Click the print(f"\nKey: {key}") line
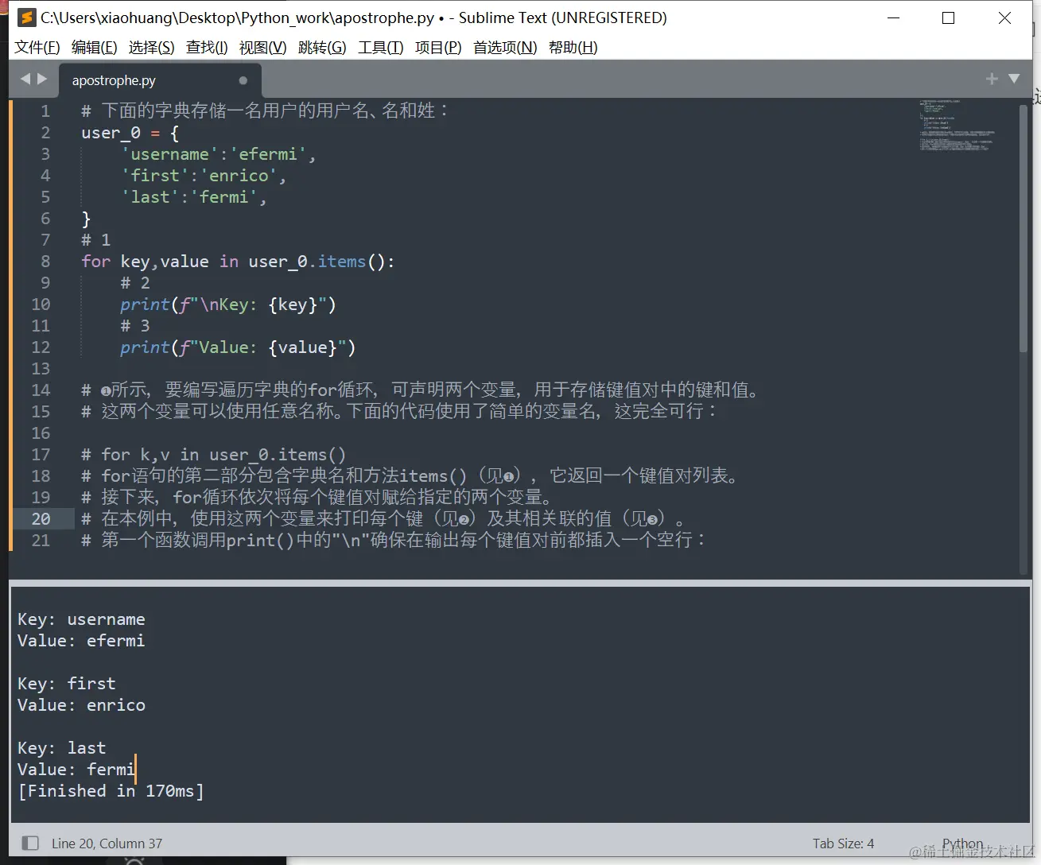The height and width of the screenshot is (865, 1041). [228, 304]
